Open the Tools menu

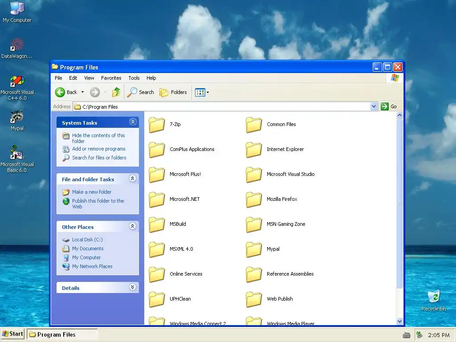tap(134, 78)
